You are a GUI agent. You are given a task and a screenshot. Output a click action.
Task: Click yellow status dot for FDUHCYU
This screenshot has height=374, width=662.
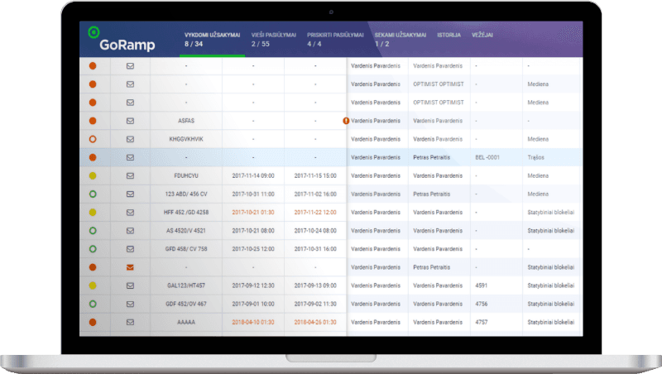[x=94, y=175]
